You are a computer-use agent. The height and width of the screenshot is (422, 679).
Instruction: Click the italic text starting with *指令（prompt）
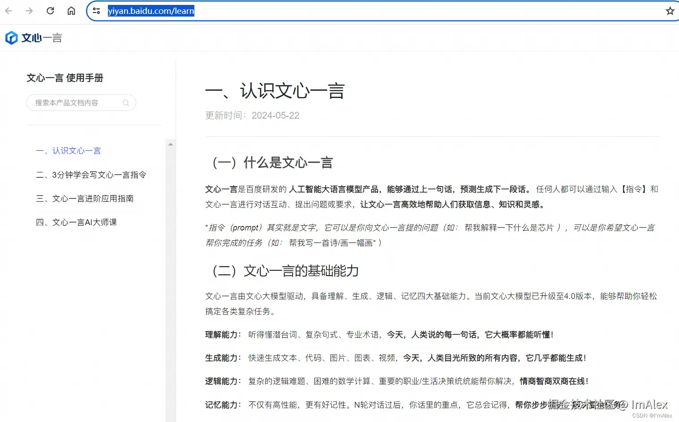430,235
